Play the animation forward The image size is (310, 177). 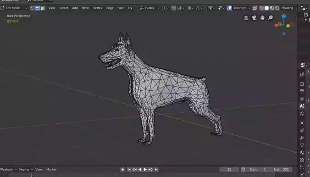click(145, 170)
